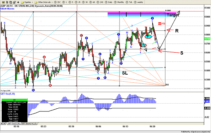Click the 06/06 date axis label
This screenshot has width=211, height=133.
(x=98, y=126)
